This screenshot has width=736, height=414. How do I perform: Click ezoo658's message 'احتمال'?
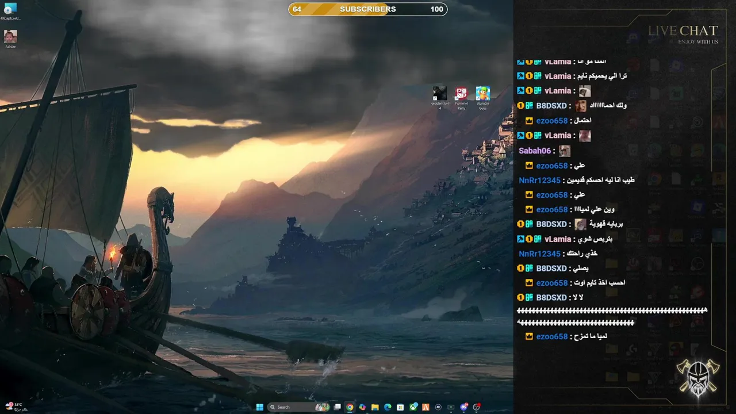pyautogui.click(x=581, y=121)
